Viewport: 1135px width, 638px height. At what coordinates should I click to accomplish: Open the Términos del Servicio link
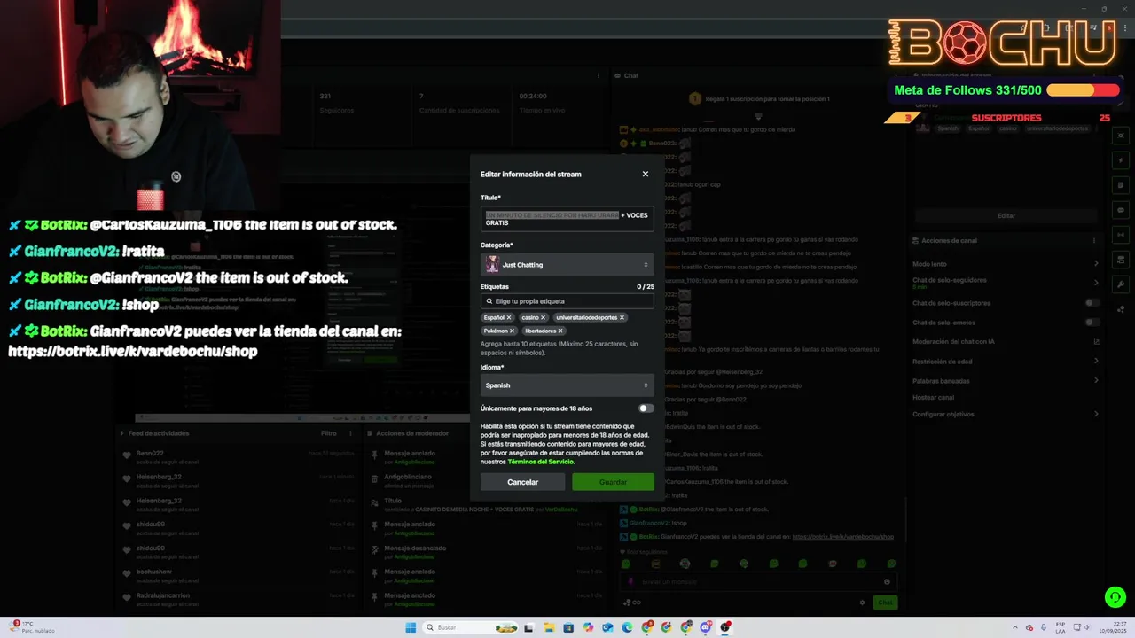(541, 462)
